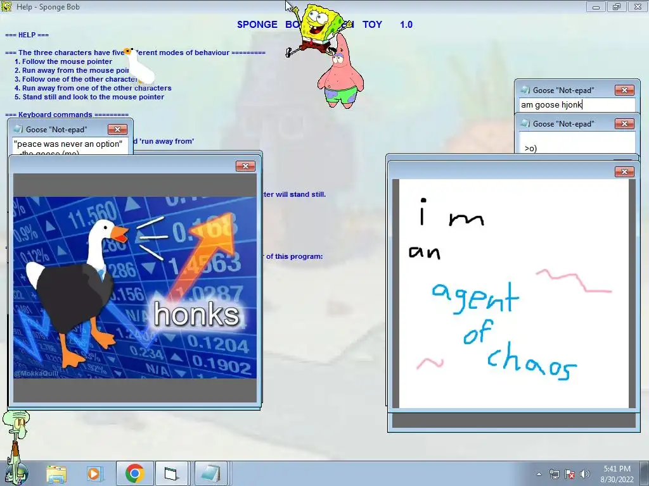Click into 'am goose hjonk' text field
Screen dimensions: 649x486
tap(577, 105)
